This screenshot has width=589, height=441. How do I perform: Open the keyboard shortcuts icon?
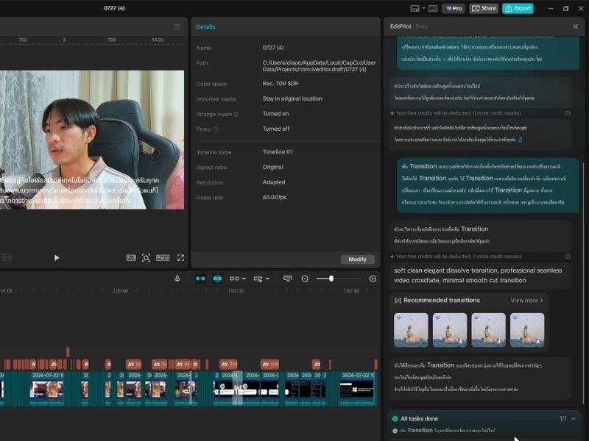433,8
